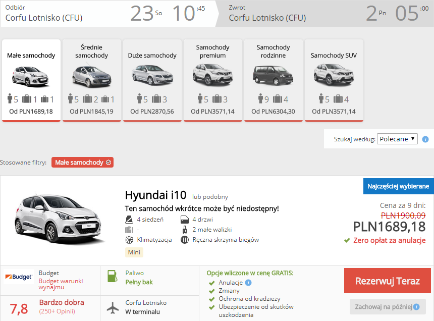This screenshot has height=321, width=434.
Task: Click the checkmark beside Zmiany
Action: pos(212,291)
